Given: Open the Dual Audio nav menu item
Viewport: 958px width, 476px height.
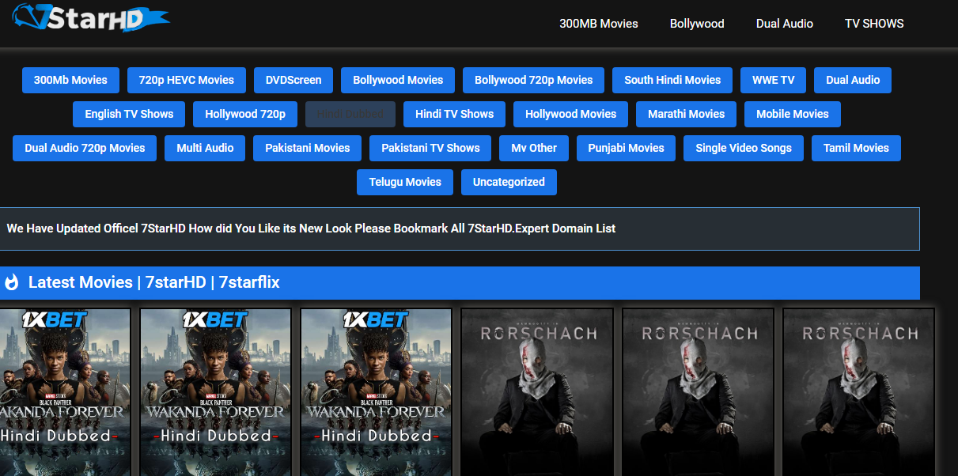Looking at the screenshot, I should 784,24.
